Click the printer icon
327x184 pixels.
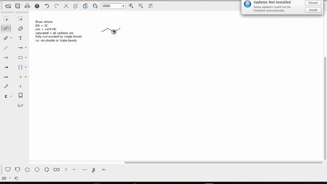[27, 6]
